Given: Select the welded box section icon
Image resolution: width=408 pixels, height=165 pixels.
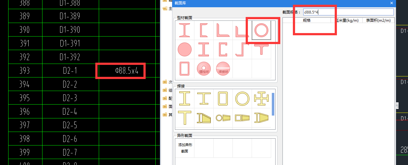Looking at the screenshot, I should (x=223, y=98).
